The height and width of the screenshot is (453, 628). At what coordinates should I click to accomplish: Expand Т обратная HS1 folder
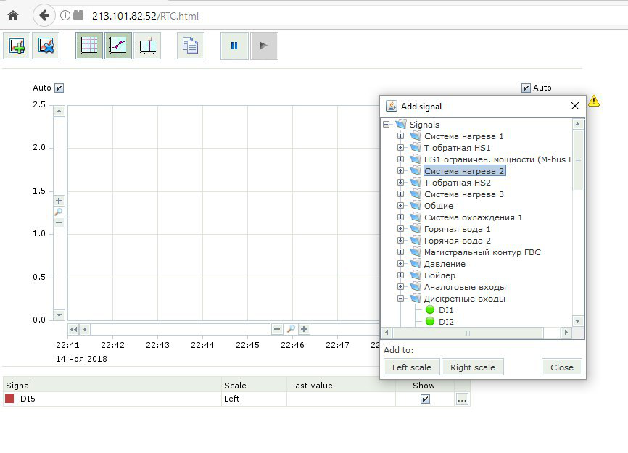[400, 148]
